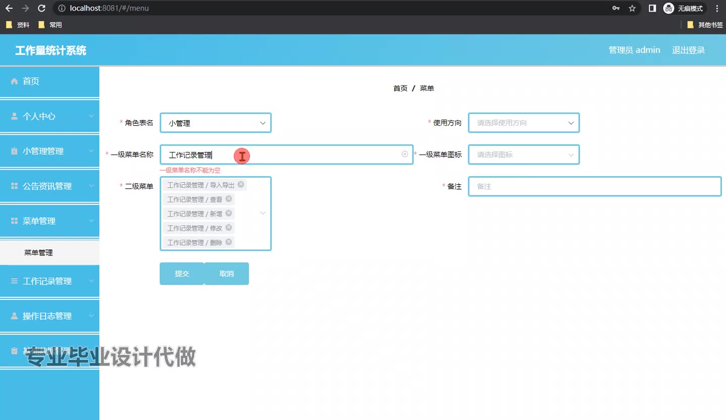Screen dimensions: 726x420
Task: Go back using the browser back arrow
Action: (9, 8)
